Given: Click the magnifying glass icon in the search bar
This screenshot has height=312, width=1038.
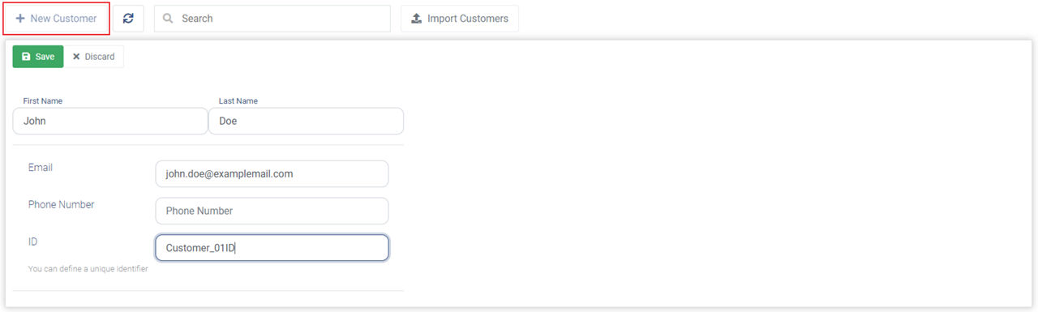Looking at the screenshot, I should (x=168, y=19).
